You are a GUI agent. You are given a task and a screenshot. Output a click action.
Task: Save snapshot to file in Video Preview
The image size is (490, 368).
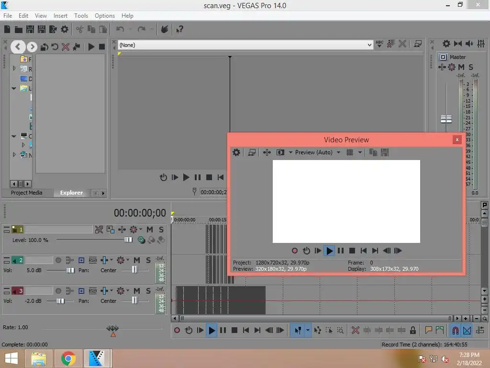(385, 152)
